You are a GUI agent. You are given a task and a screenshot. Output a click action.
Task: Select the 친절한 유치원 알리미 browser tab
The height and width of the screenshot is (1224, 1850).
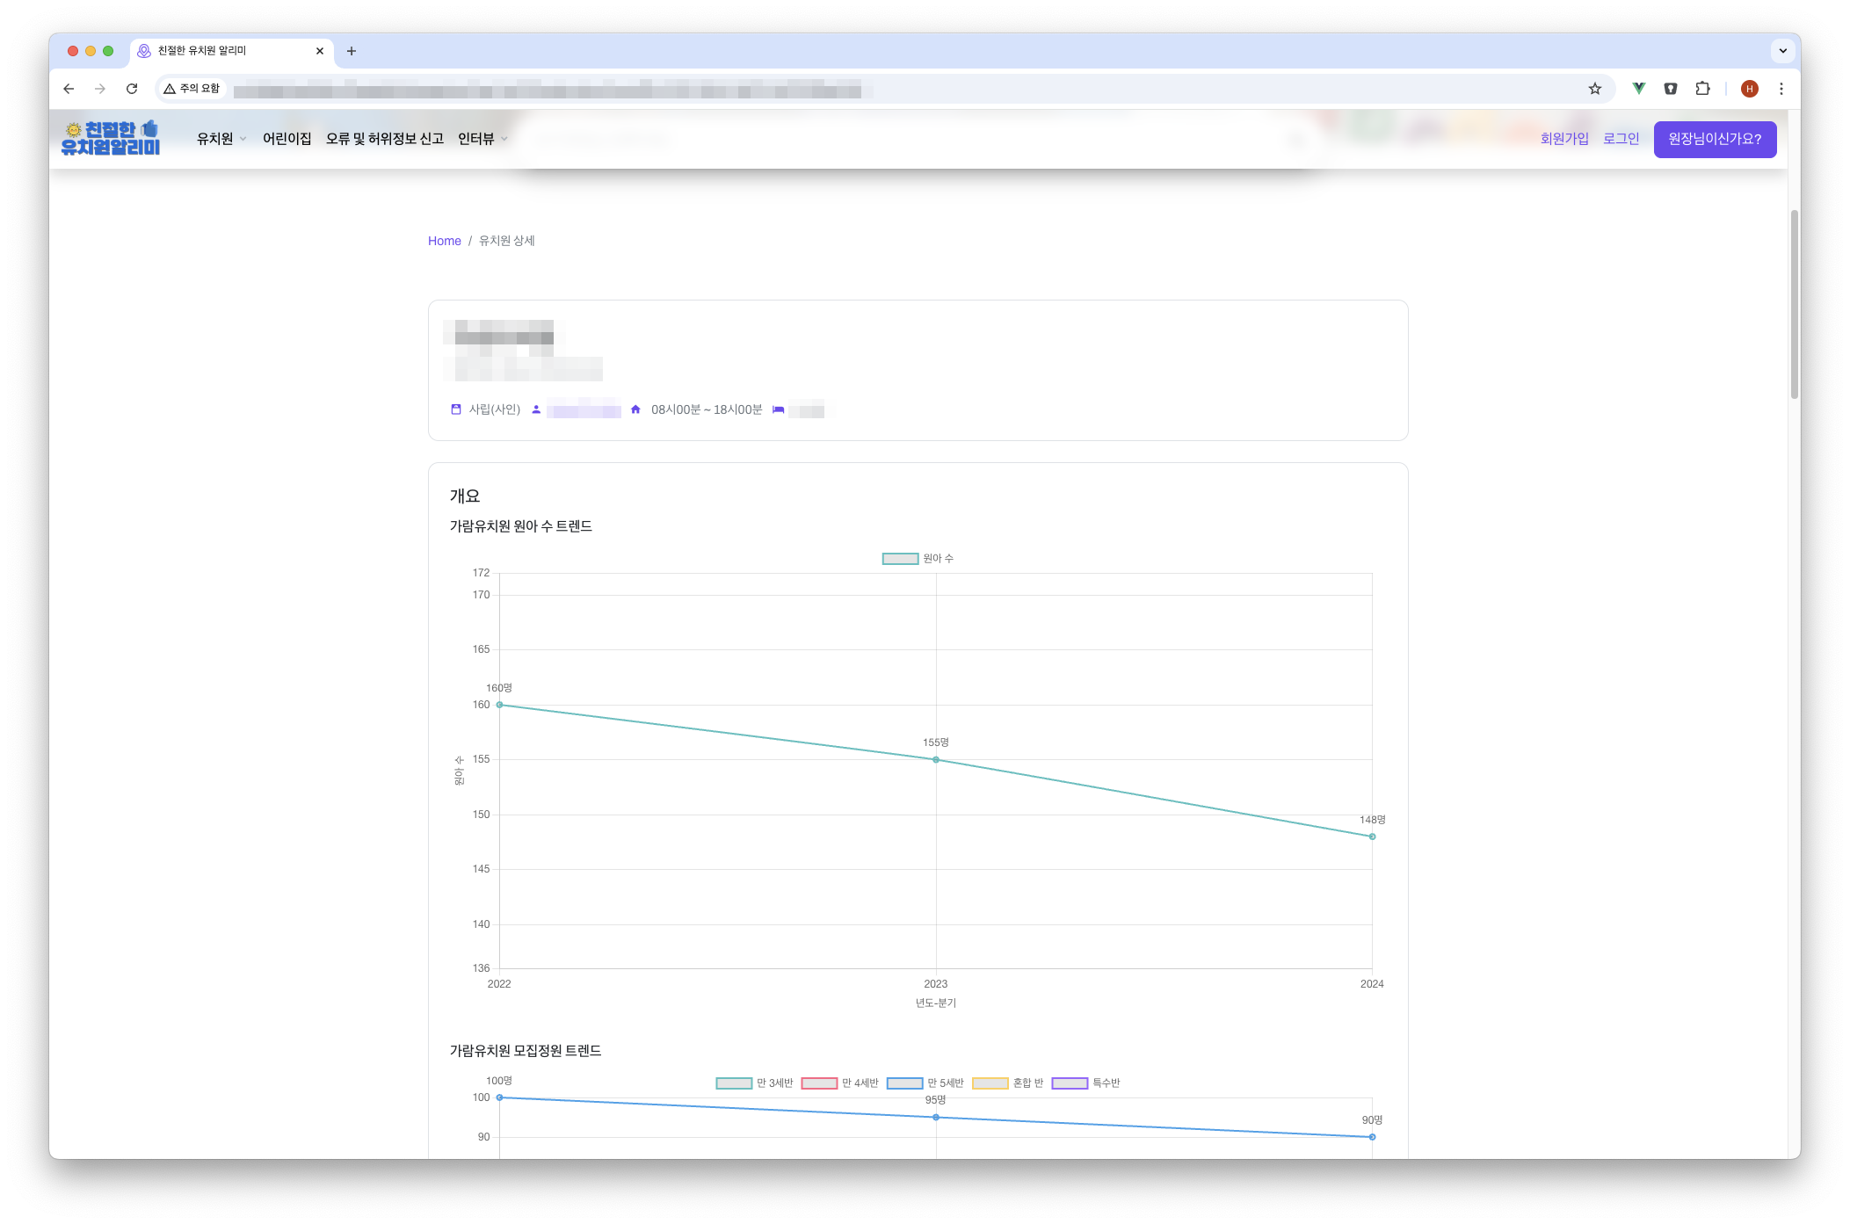pos(232,51)
